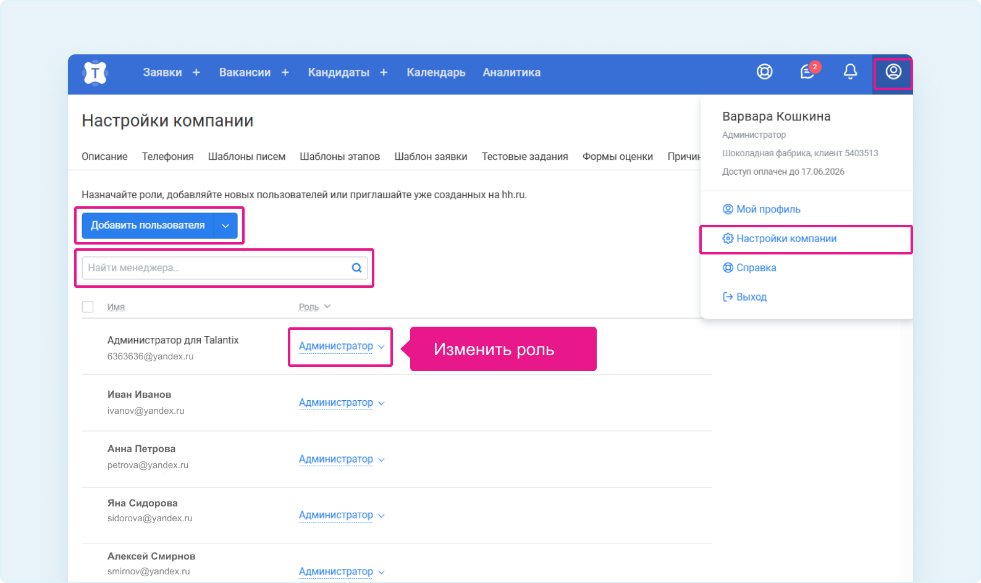Click the plus icon next to Заявки

tap(196, 73)
